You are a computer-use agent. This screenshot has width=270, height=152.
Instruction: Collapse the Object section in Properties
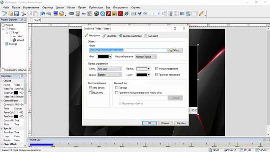point(2,81)
